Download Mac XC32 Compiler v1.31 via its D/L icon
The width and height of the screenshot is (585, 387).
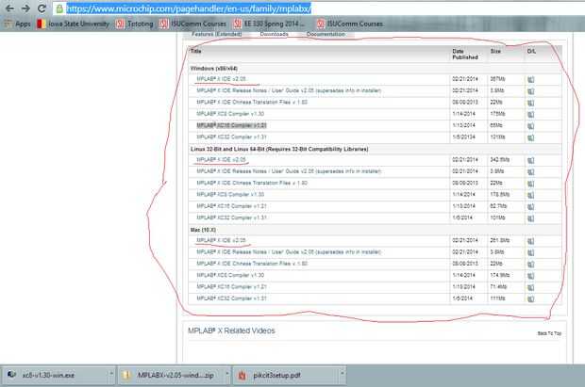tap(530, 298)
